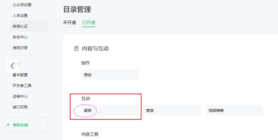The height and width of the screenshot is (140, 278).
Task: Navigate to 安全中心
Action: pos(20,37)
